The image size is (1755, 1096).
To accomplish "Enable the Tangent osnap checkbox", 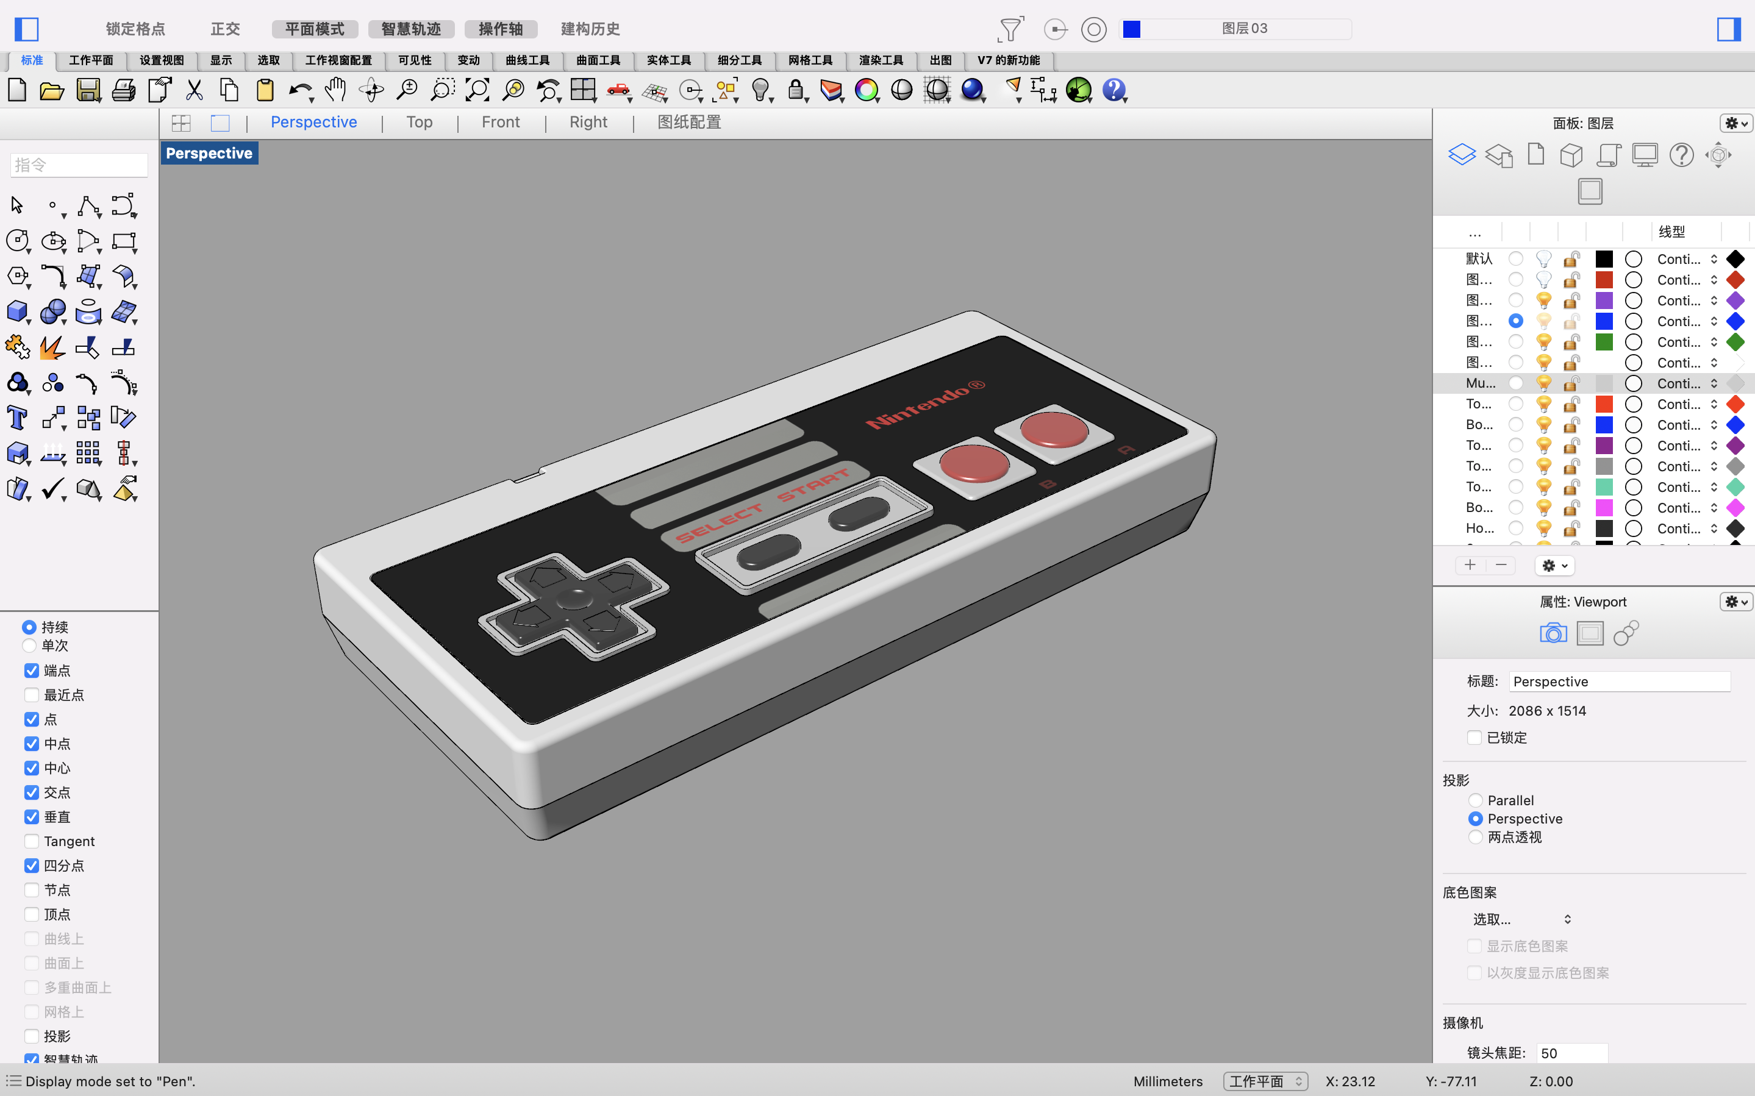I will (x=32, y=841).
